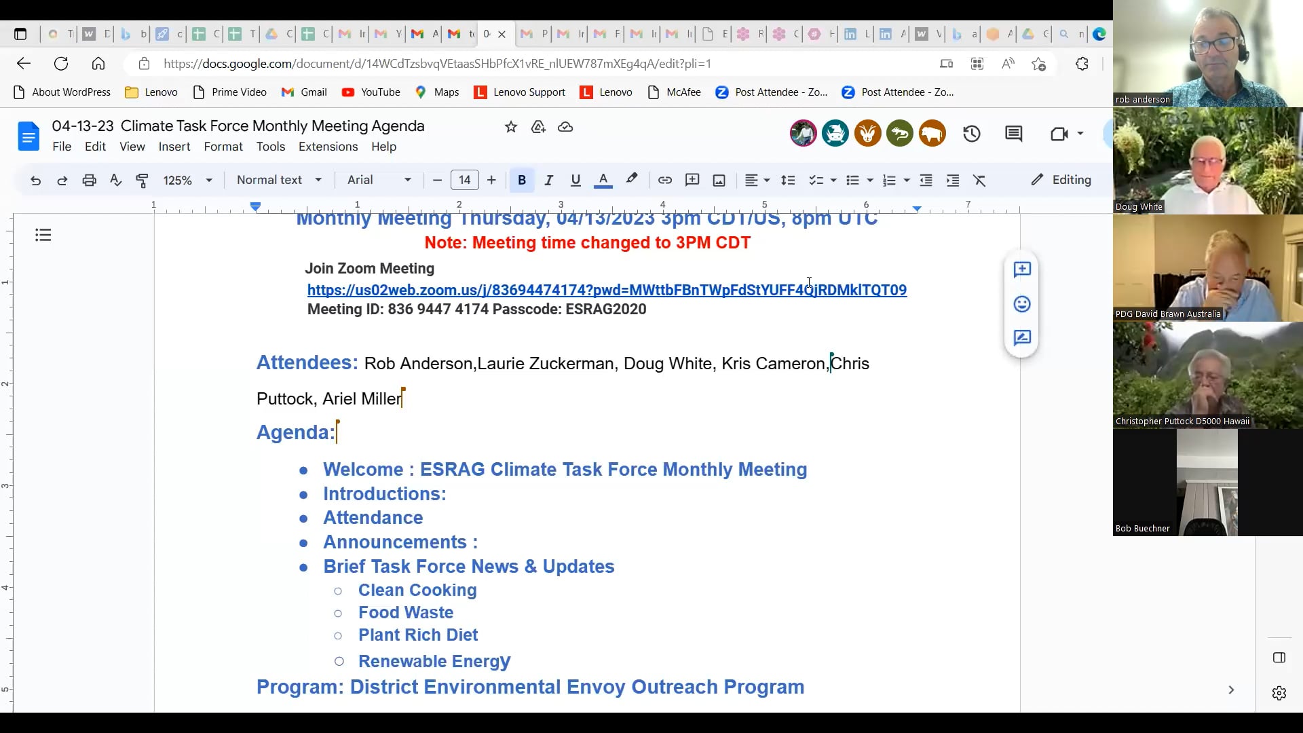Open the document version history icon
The width and height of the screenshot is (1303, 733).
click(971, 133)
